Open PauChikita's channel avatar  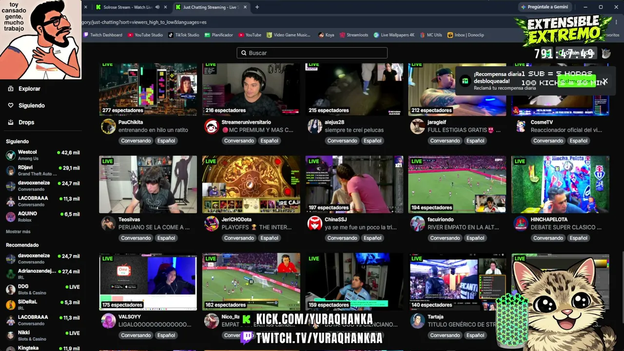pyautogui.click(x=108, y=126)
